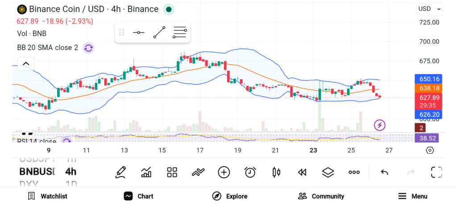Open the layout grid icon
This screenshot has height=206, width=457.
pyautogui.click(x=172, y=172)
